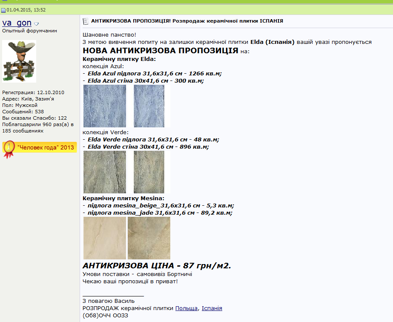Click the line "Elda Azul стіна 30х41,6 см - 300 кв.м"
This screenshot has width=393, height=322.
click(146, 81)
